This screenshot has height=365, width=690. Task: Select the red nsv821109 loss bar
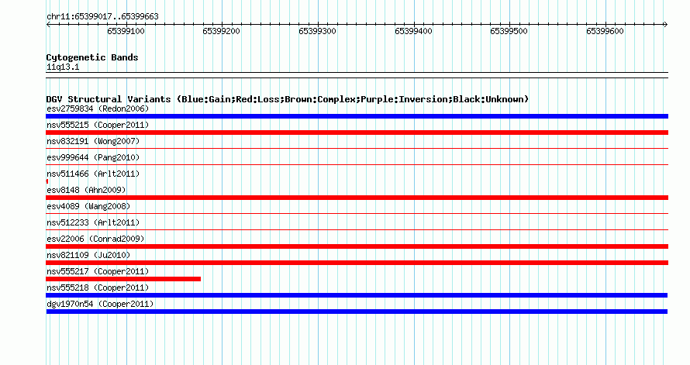coord(357,263)
